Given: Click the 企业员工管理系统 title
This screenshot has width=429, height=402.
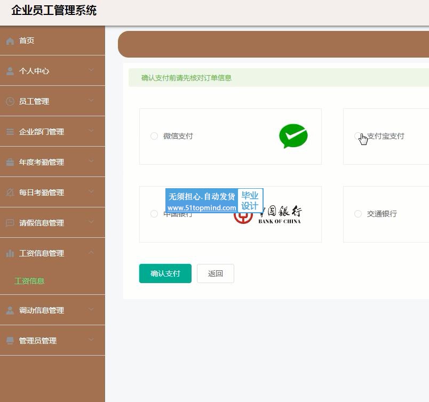Looking at the screenshot, I should (x=54, y=10).
